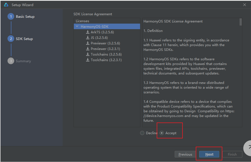Click download icon beside Previewer (3.2.5.6)
This screenshot has width=251, height=162.
click(88, 43)
